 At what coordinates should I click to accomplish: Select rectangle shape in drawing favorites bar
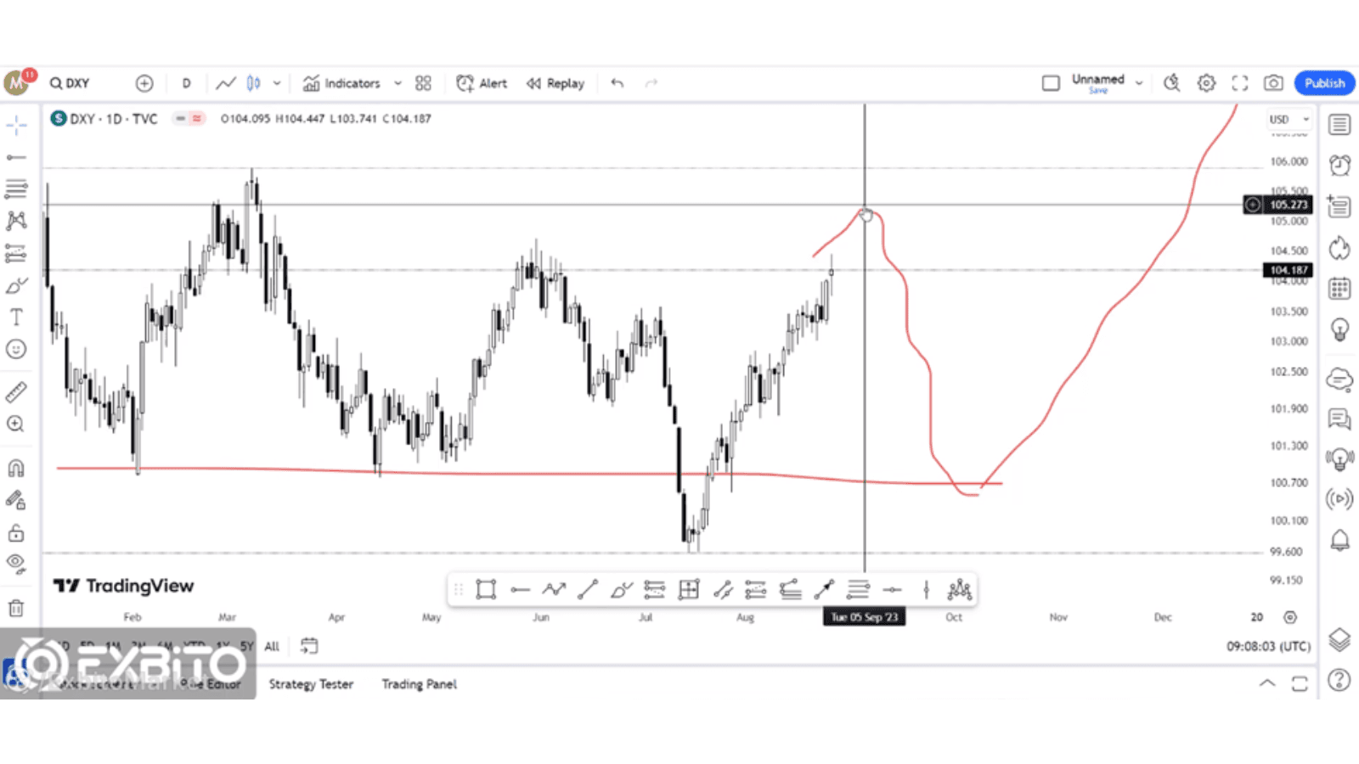click(x=486, y=589)
